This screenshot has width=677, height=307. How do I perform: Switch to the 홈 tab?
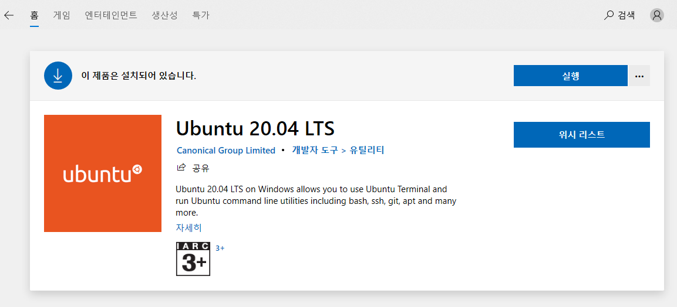click(35, 15)
